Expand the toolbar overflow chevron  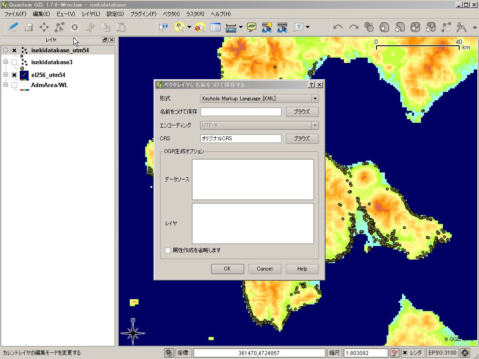click(475, 28)
